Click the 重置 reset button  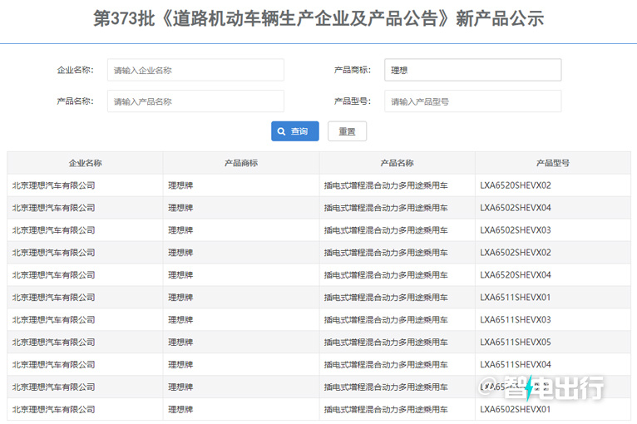(x=348, y=131)
